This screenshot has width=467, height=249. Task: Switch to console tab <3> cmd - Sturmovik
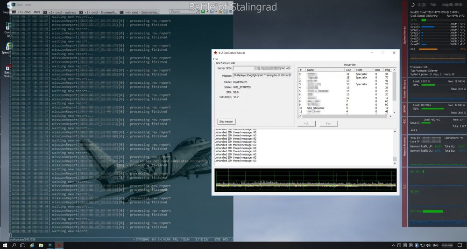point(98,12)
